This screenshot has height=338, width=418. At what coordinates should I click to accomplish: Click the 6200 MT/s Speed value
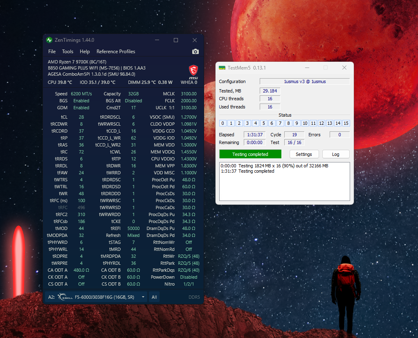pos(81,94)
